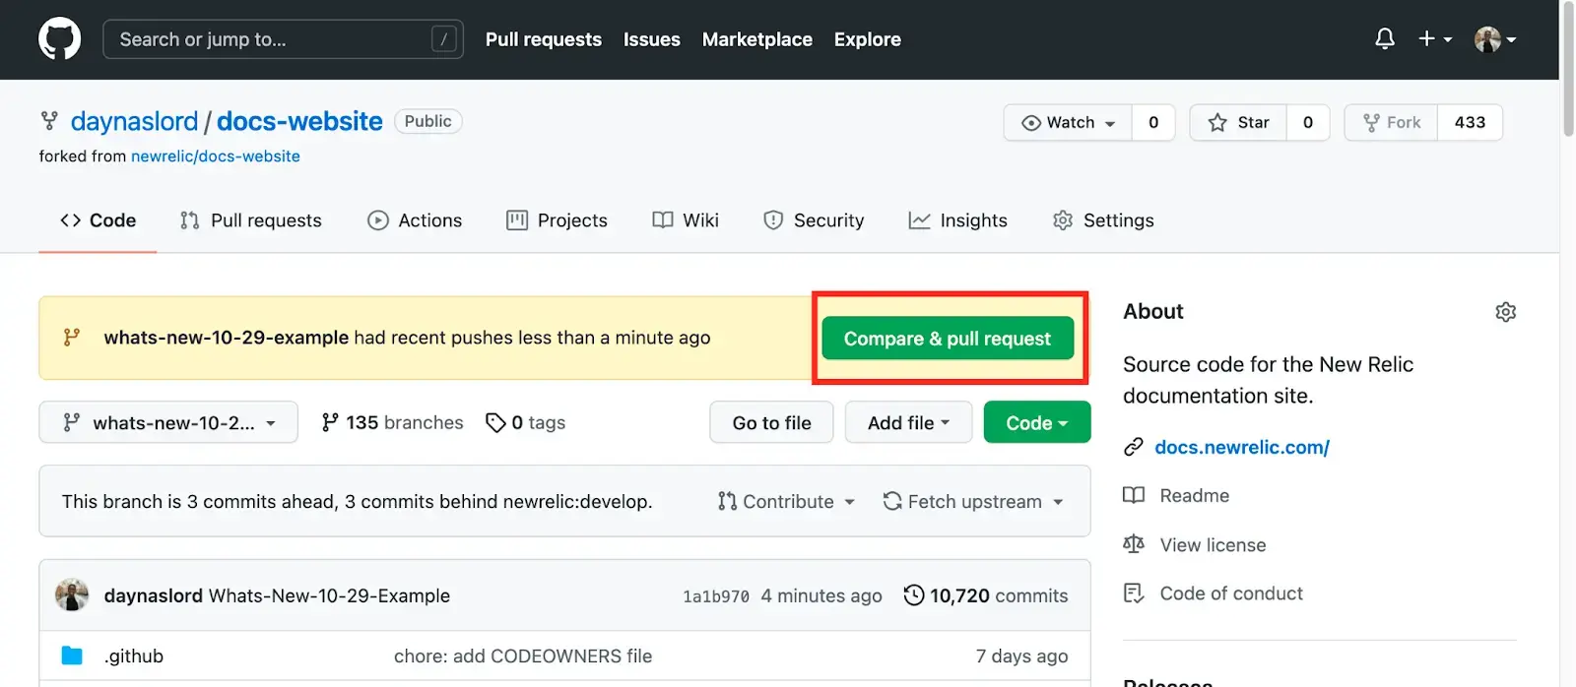Click the 135 branches icon link
This screenshot has width=1576, height=687.
tap(331, 422)
